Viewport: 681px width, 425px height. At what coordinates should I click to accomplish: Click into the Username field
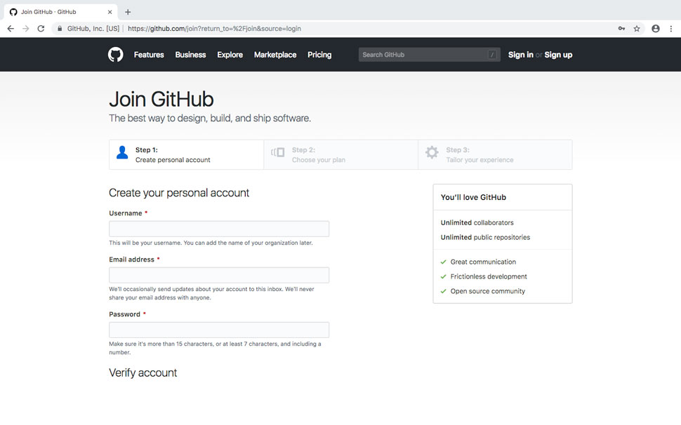[x=219, y=229]
